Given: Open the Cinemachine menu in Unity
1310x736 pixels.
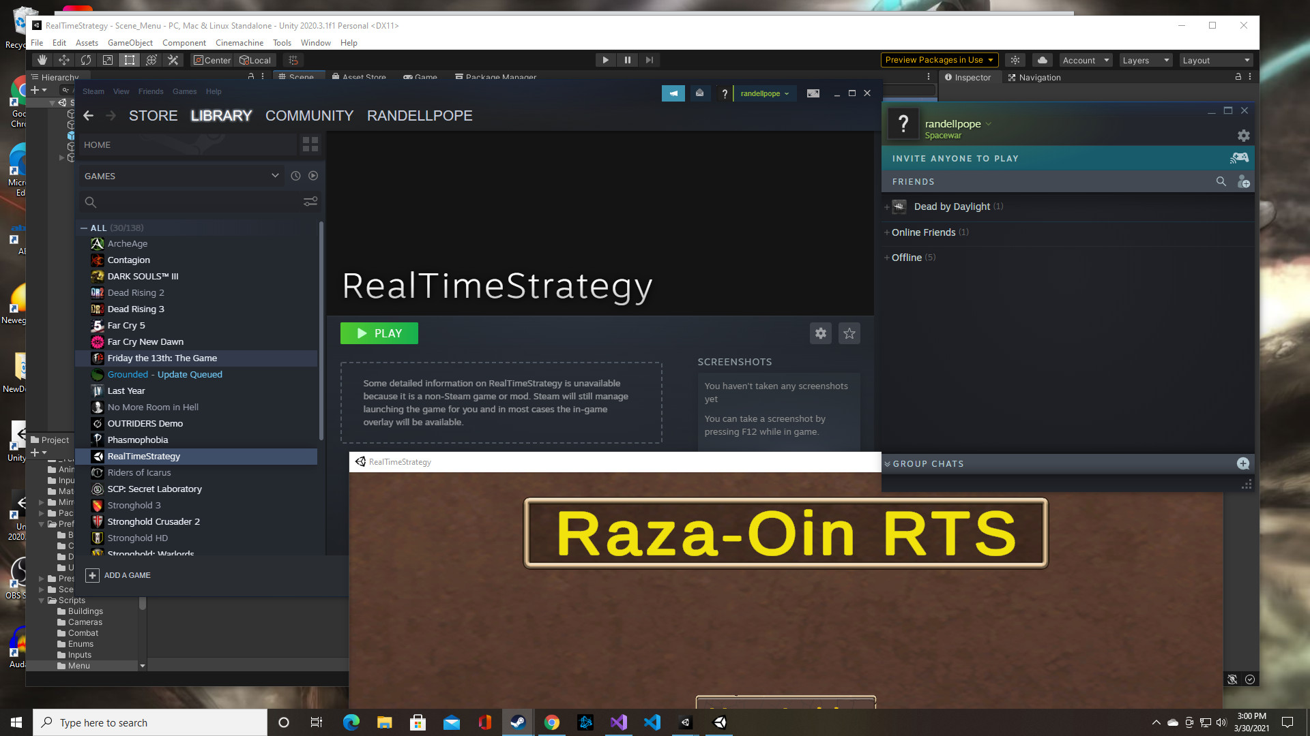Looking at the screenshot, I should point(239,42).
